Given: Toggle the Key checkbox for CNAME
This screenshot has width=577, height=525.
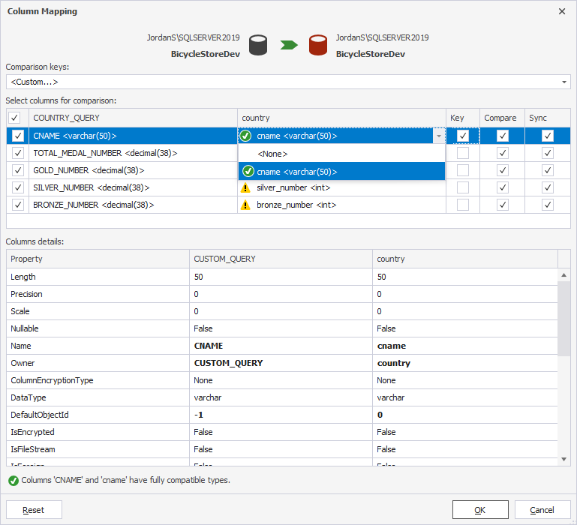Looking at the screenshot, I should [x=463, y=136].
